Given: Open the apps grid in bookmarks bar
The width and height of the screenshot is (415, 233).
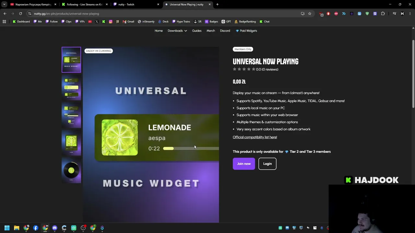Looking at the screenshot, I should [x=4, y=22].
